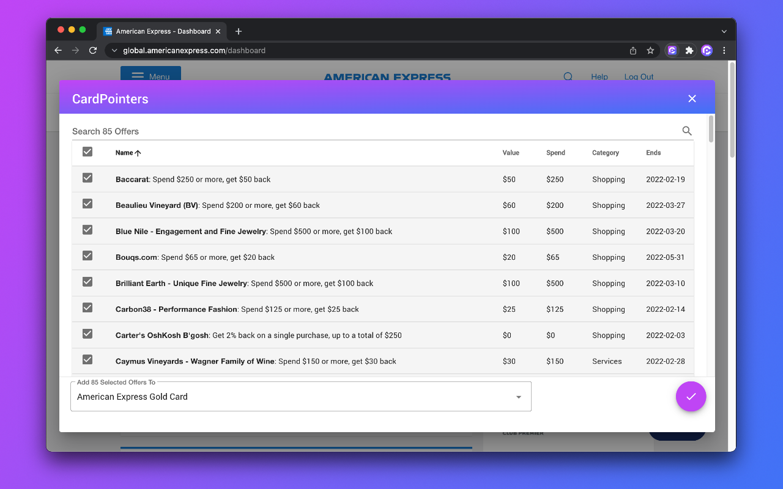Close the CardPointers dialog
Viewport: 783px width, 489px height.
tap(692, 98)
